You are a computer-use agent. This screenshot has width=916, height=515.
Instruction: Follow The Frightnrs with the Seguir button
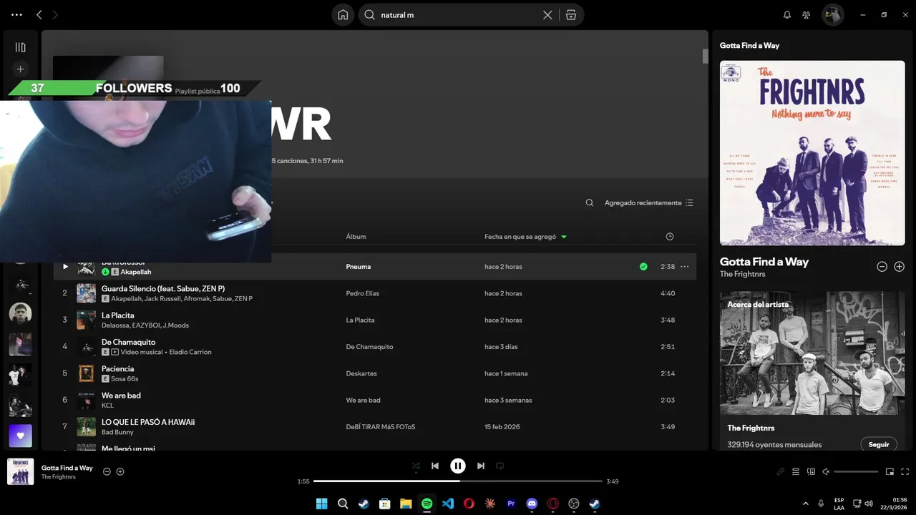pyautogui.click(x=879, y=444)
